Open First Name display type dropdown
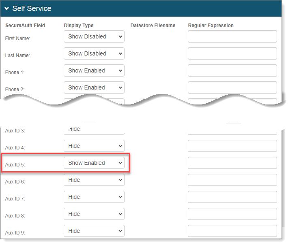Viewport: 288px width, 245px height. (94, 36)
